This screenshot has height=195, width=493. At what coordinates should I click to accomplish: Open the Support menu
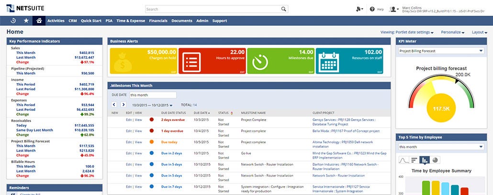click(x=220, y=21)
